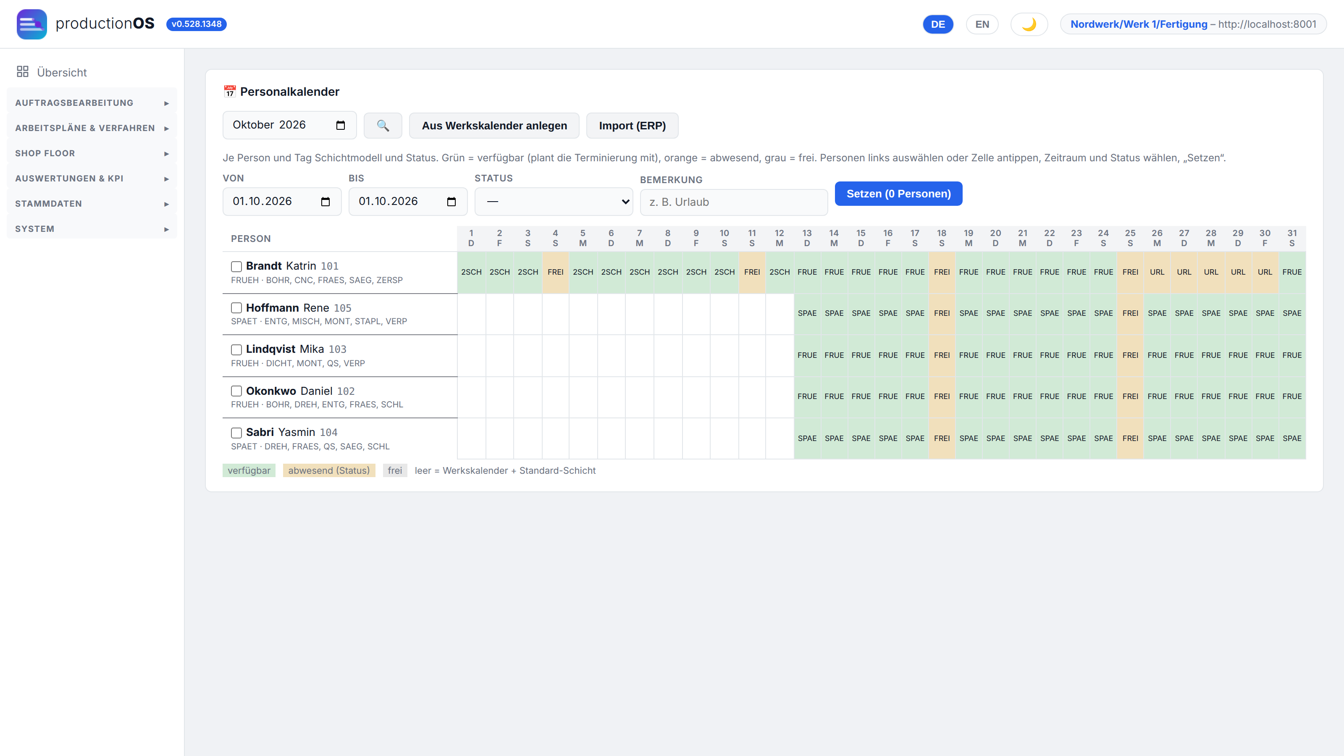Select Brandt Katrin's URL cell on day 26
The image size is (1344, 756).
tap(1157, 272)
